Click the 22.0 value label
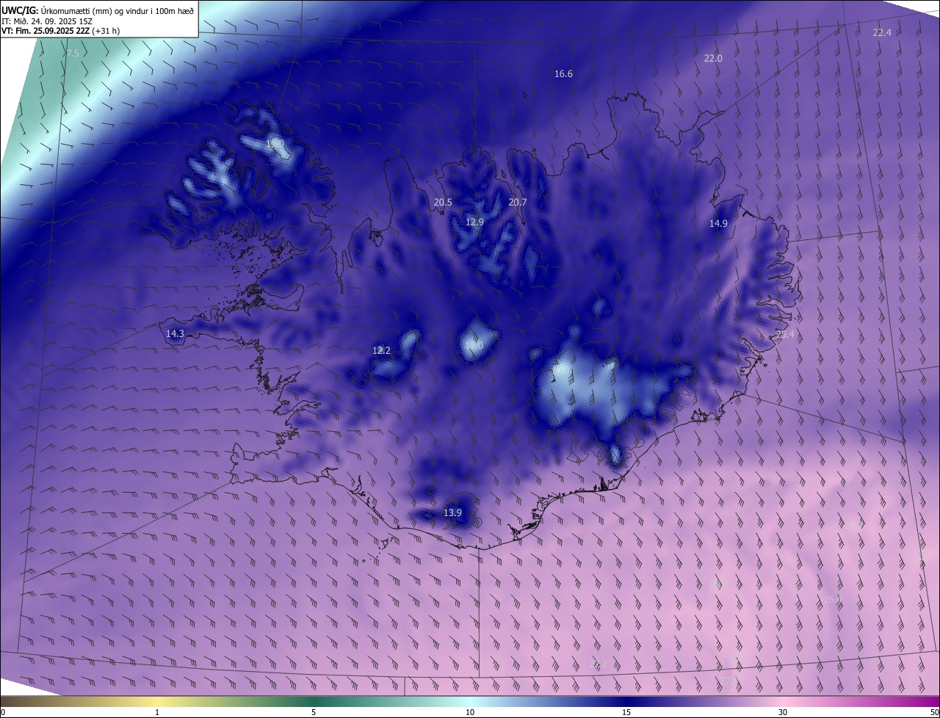The width and height of the screenshot is (940, 718). 713,58
